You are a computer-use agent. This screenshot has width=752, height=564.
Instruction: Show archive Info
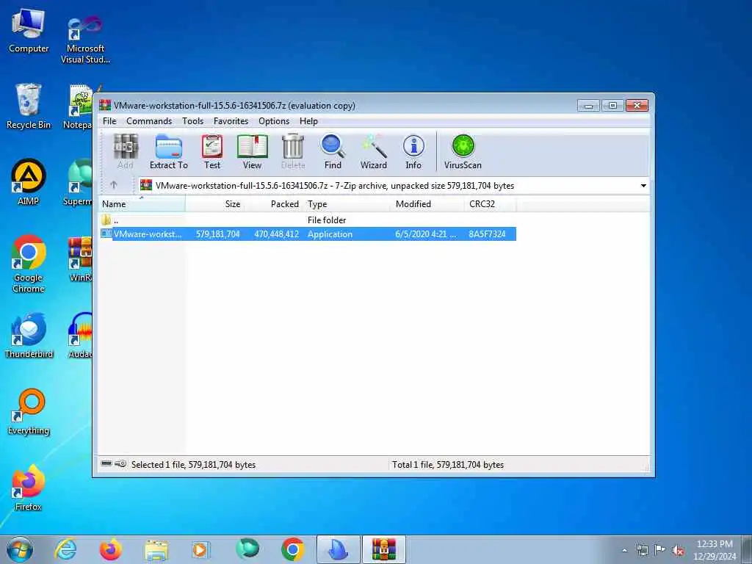pos(413,151)
